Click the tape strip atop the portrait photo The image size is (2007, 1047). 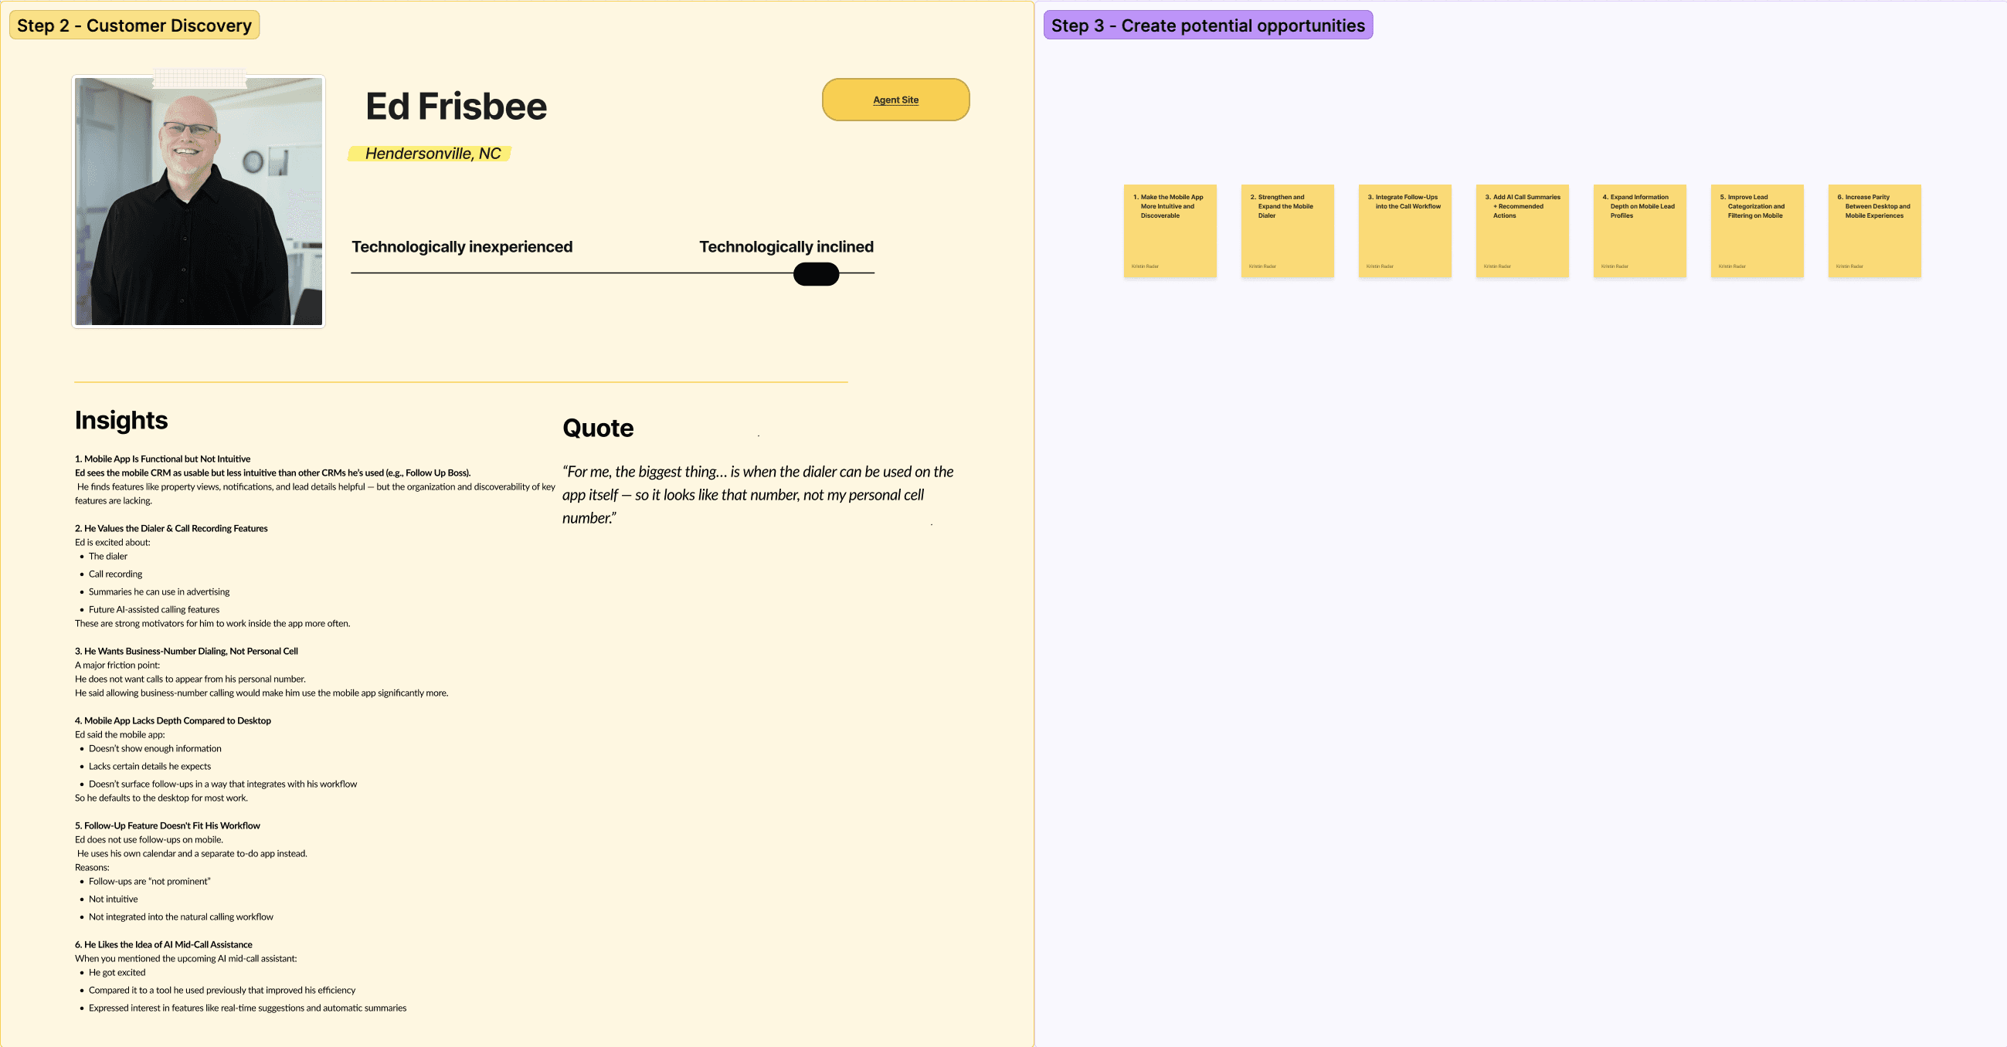[199, 77]
